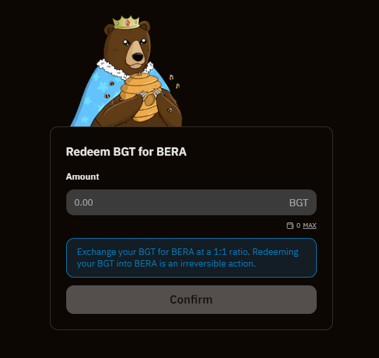Click the Confirm button

[191, 300]
